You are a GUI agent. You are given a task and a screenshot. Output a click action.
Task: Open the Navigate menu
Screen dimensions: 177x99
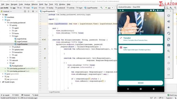[14, 4]
